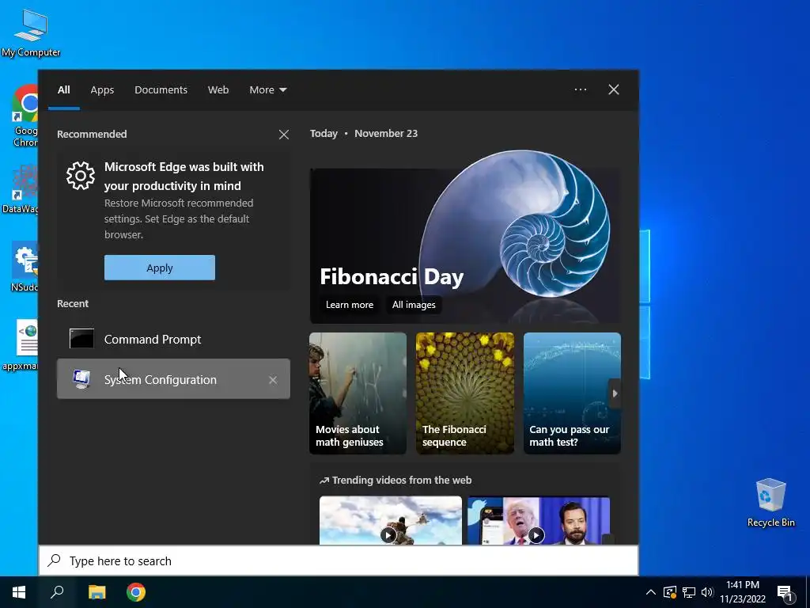The width and height of the screenshot is (810, 608).
Task: Open the My Computer desktop icon
Action: pos(31,33)
